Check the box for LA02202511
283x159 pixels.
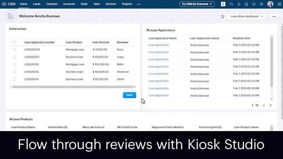(x=15, y=57)
